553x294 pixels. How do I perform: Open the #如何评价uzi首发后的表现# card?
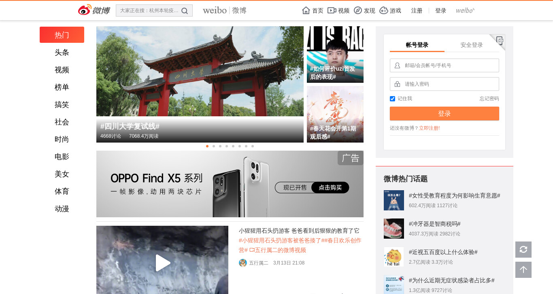point(335,55)
